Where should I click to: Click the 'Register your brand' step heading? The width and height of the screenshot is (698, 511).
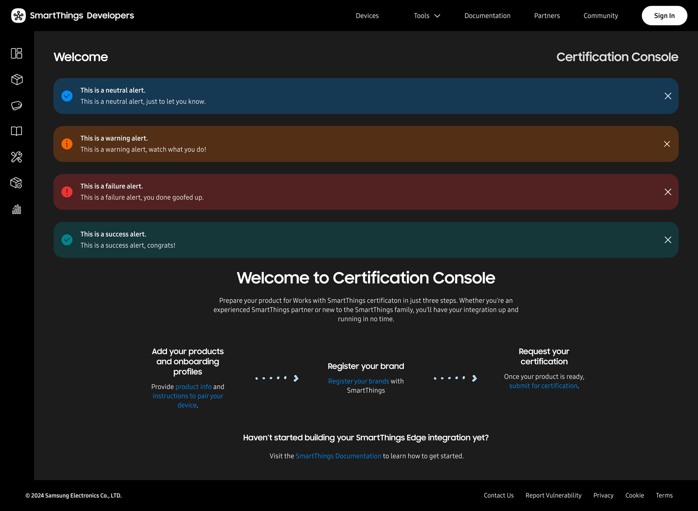[366, 366]
